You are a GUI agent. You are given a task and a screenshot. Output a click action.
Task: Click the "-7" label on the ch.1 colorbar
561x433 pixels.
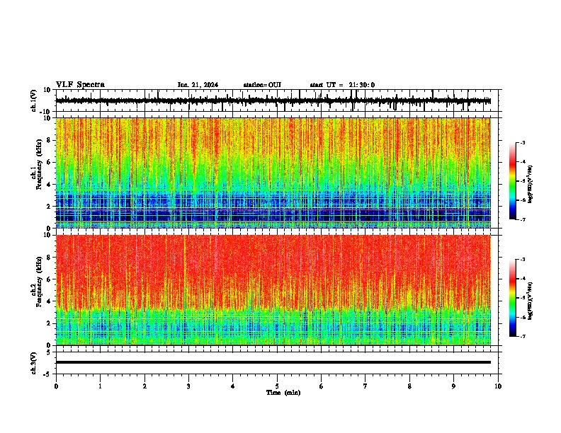tap(522, 220)
